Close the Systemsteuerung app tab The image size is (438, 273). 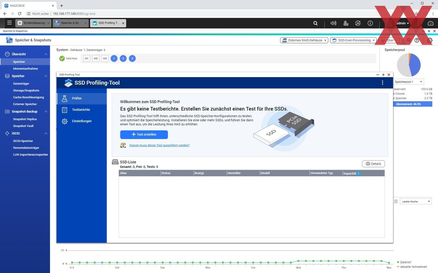click(48, 23)
